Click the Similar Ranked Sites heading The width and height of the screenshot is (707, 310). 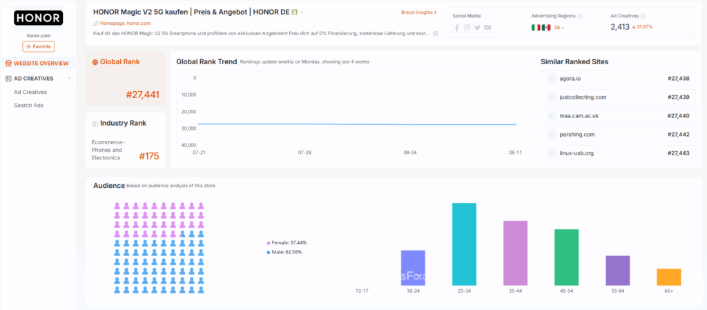574,61
